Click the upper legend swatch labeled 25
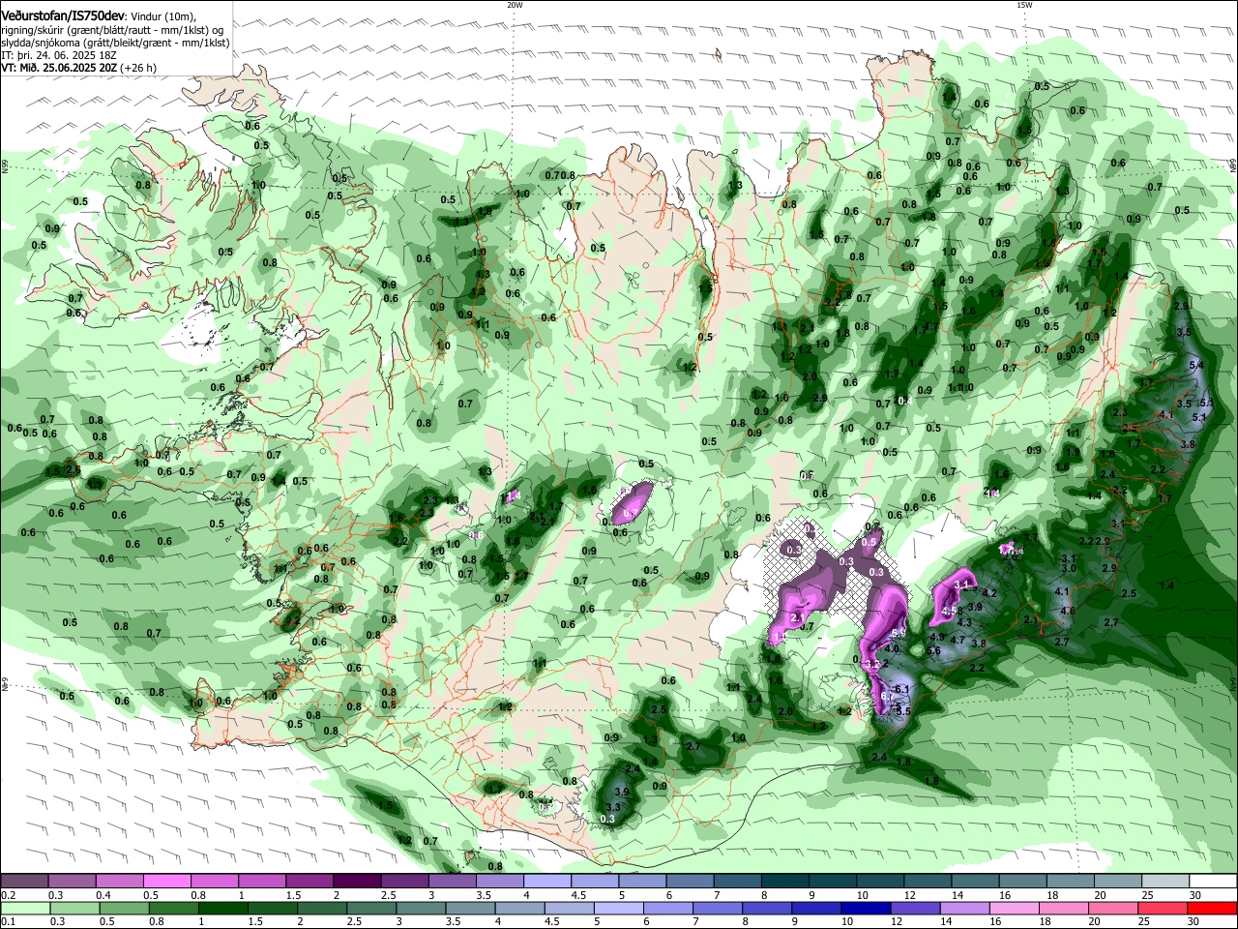1238x929 pixels. click(1165, 882)
